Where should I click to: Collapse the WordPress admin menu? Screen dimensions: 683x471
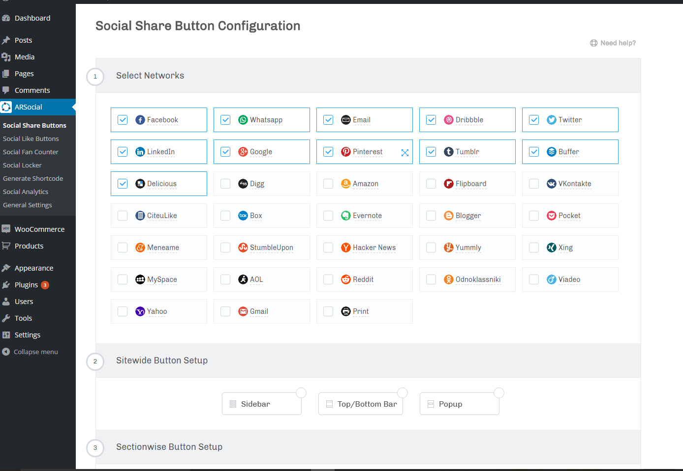pos(35,352)
